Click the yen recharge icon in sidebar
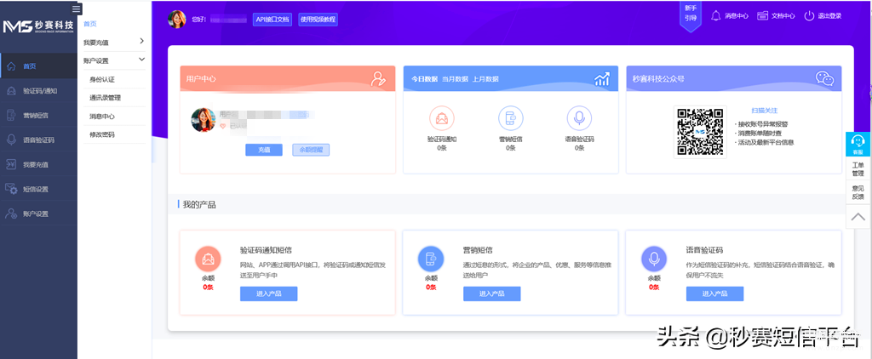This screenshot has width=872, height=359. point(11,164)
